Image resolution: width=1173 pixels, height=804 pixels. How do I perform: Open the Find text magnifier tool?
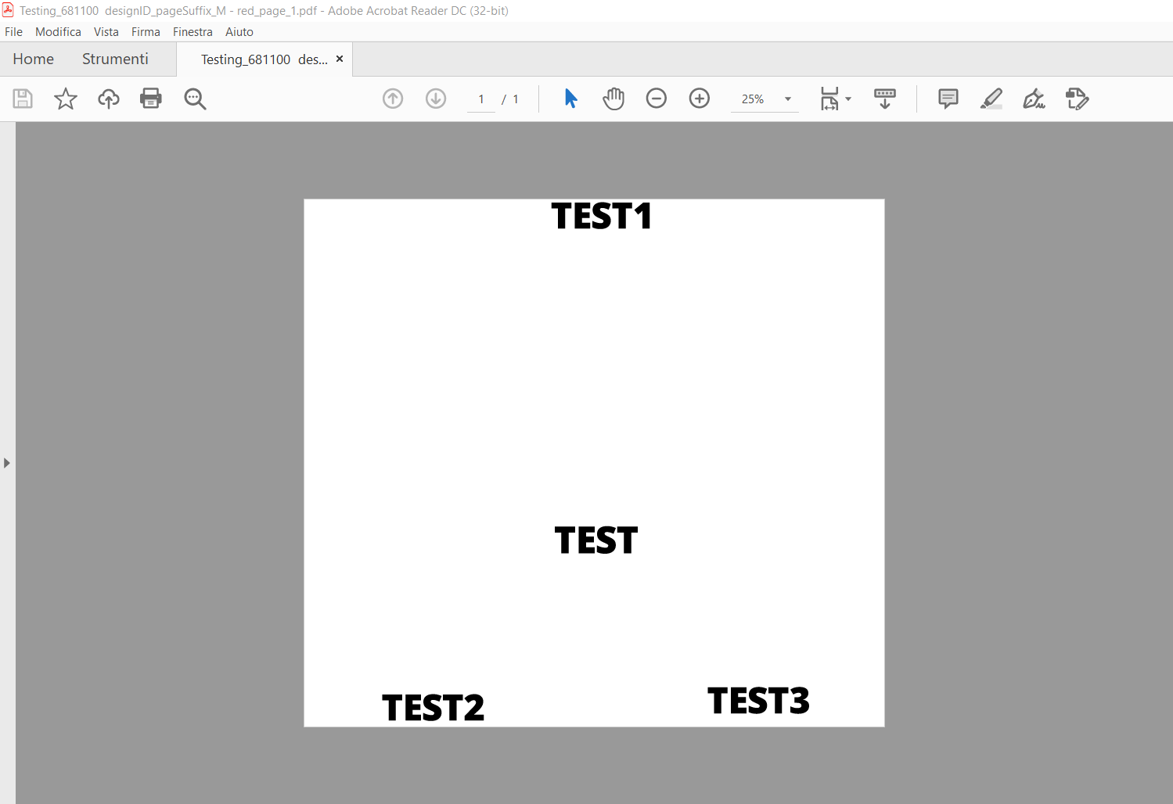pyautogui.click(x=195, y=99)
